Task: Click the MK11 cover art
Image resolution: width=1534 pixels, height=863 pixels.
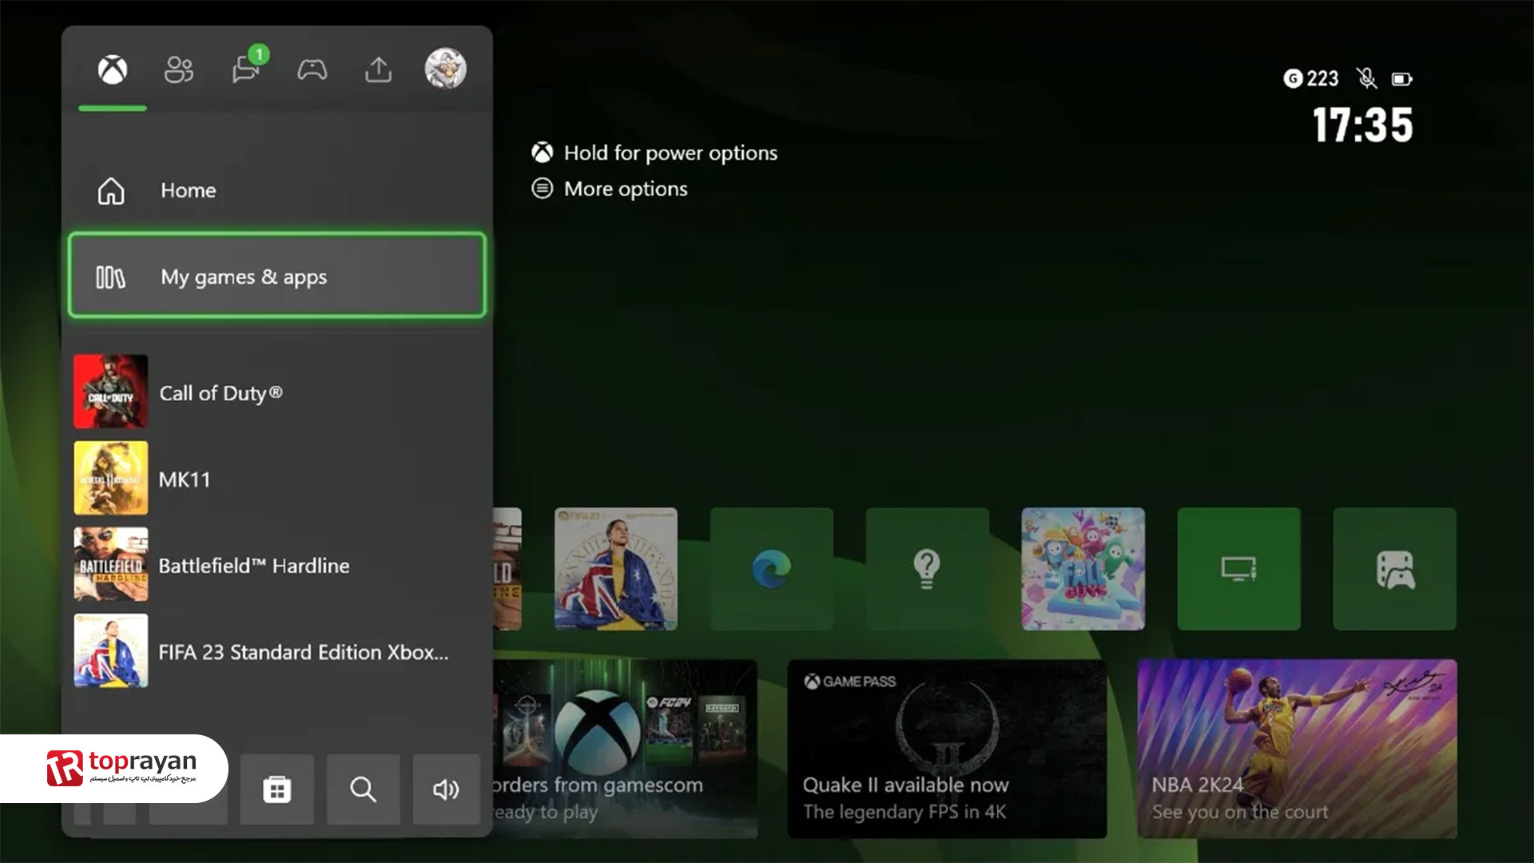Action: [111, 478]
